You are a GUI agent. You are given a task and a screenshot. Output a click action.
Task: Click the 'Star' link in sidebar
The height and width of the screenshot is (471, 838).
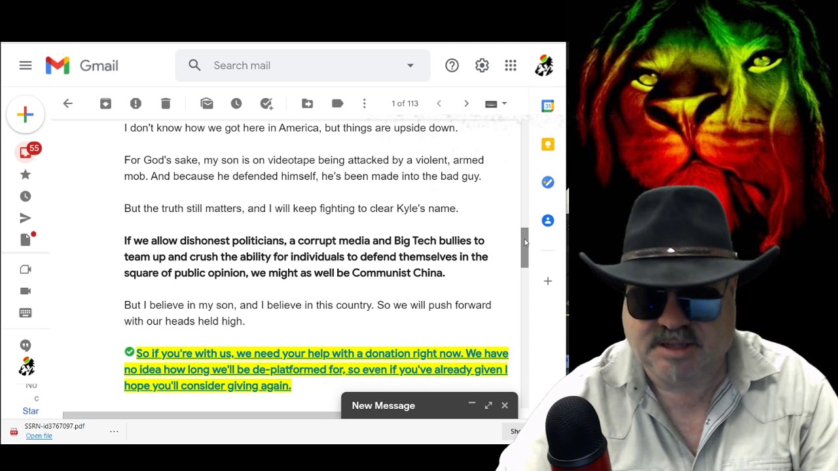pyautogui.click(x=31, y=411)
